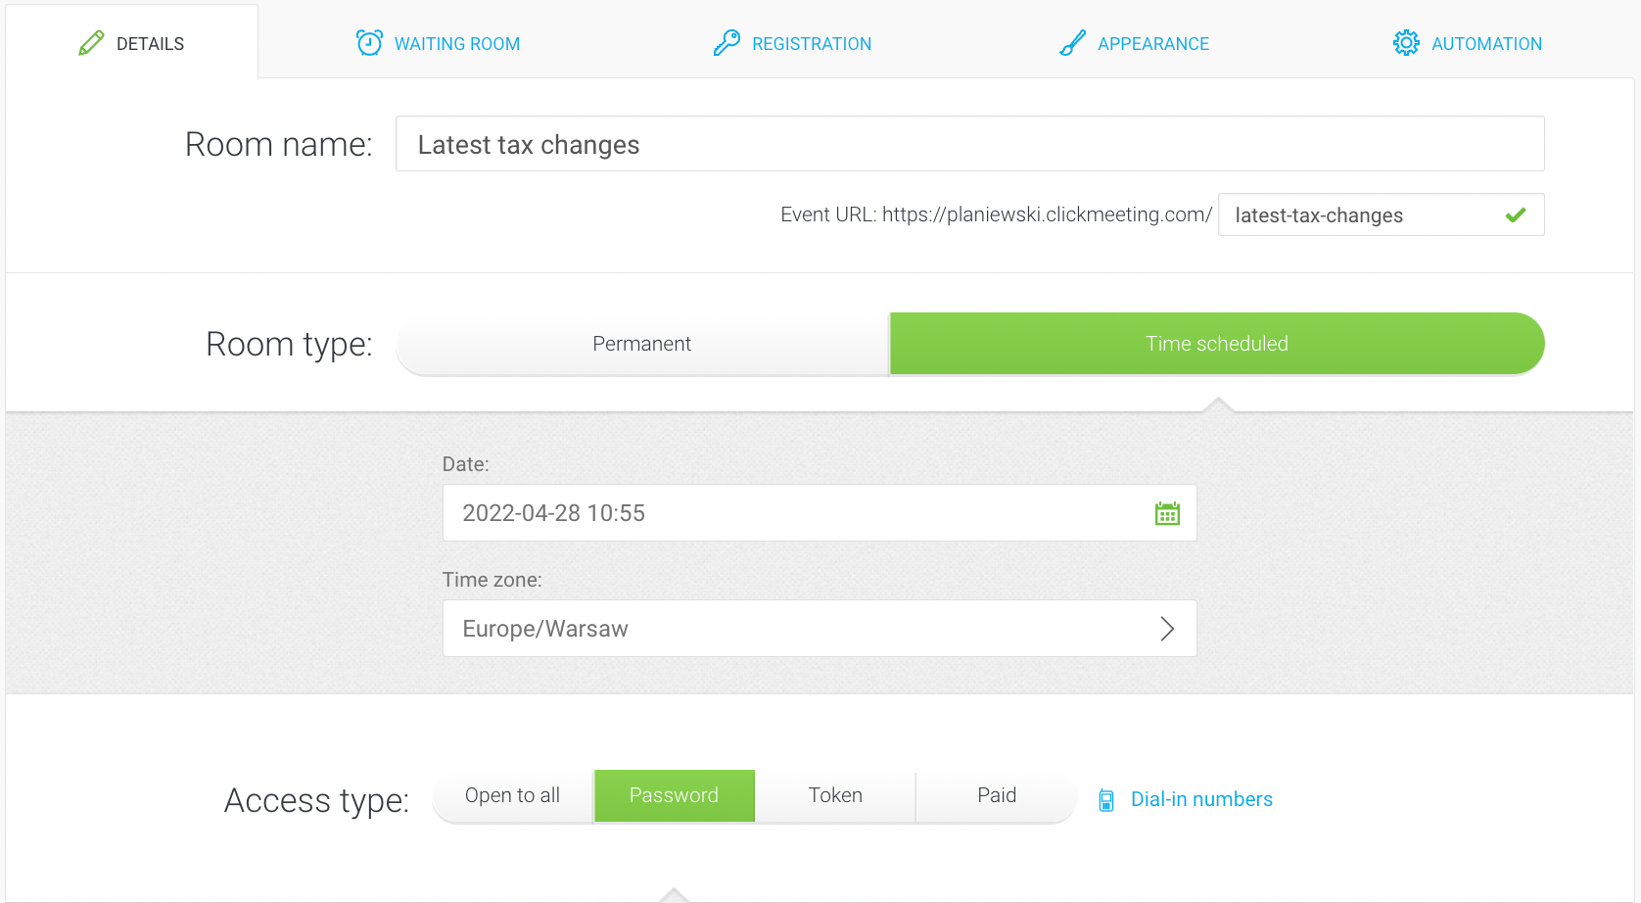Choose Token access type
1641x903 pixels.
click(x=835, y=795)
